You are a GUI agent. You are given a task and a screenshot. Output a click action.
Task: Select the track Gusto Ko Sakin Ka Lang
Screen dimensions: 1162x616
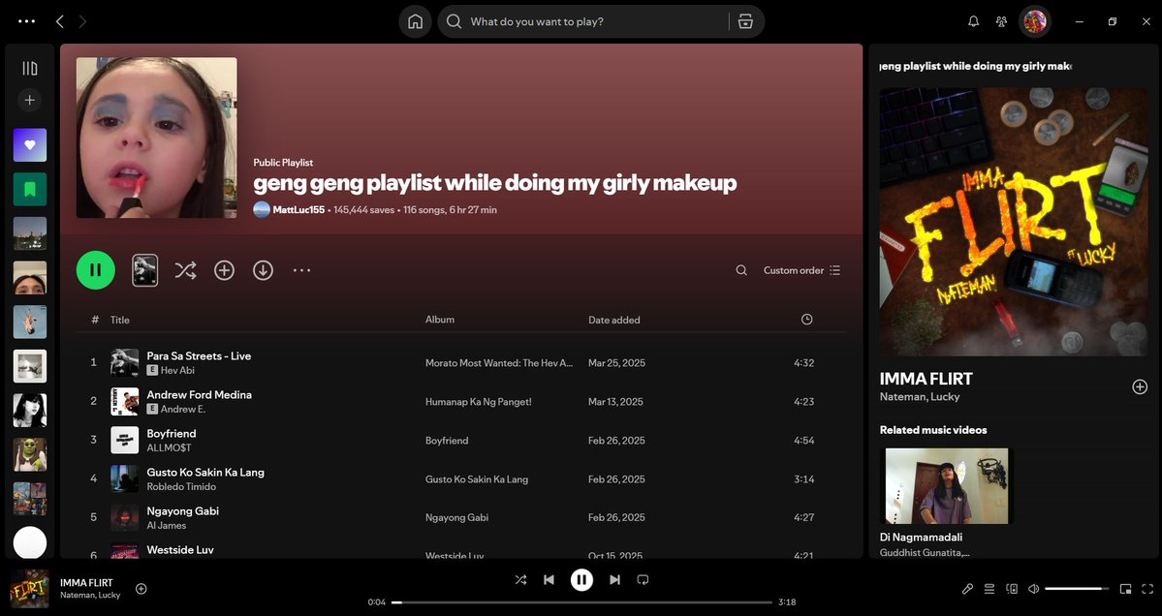205,473
